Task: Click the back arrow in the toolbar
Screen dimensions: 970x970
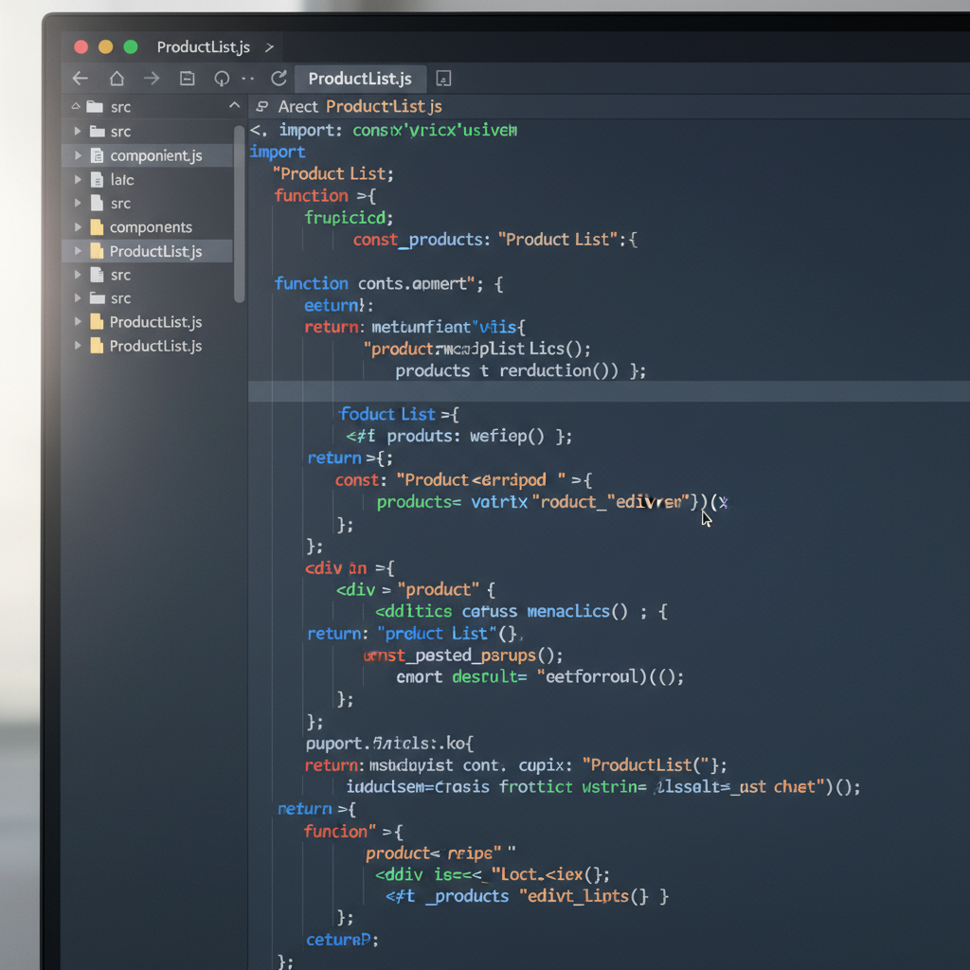Action: [81, 79]
